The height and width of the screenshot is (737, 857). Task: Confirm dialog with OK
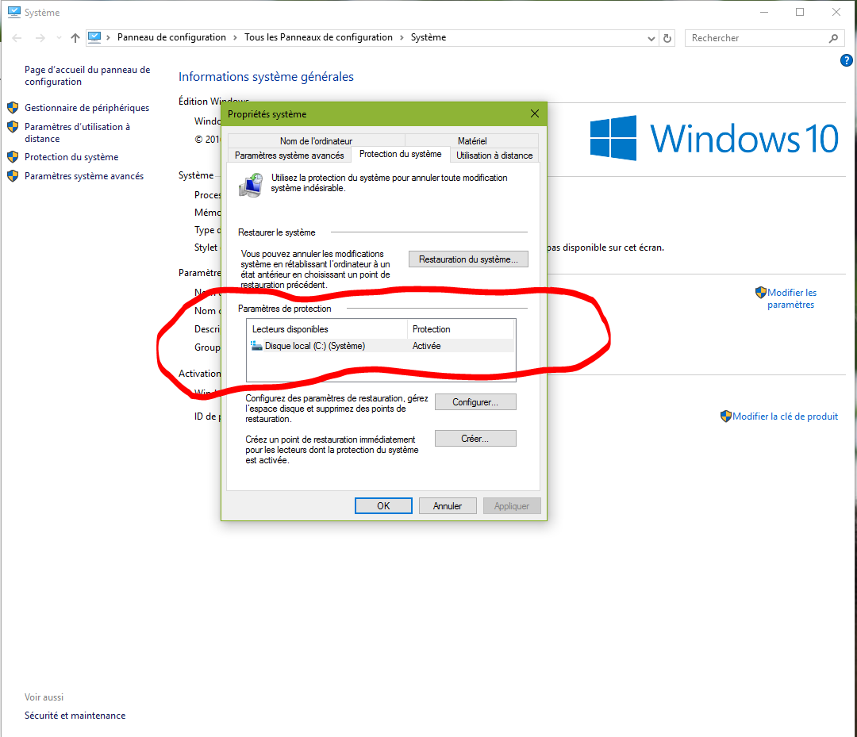pyautogui.click(x=383, y=506)
